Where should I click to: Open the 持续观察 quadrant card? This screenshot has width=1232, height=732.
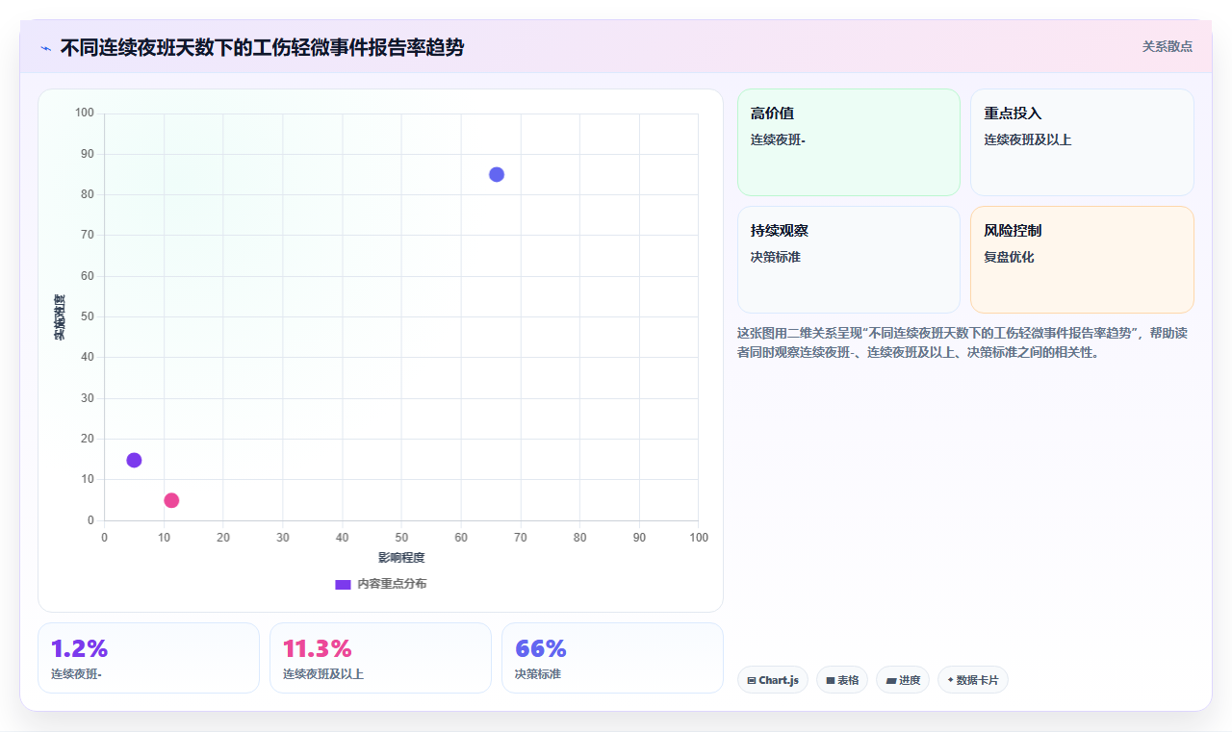(x=849, y=260)
